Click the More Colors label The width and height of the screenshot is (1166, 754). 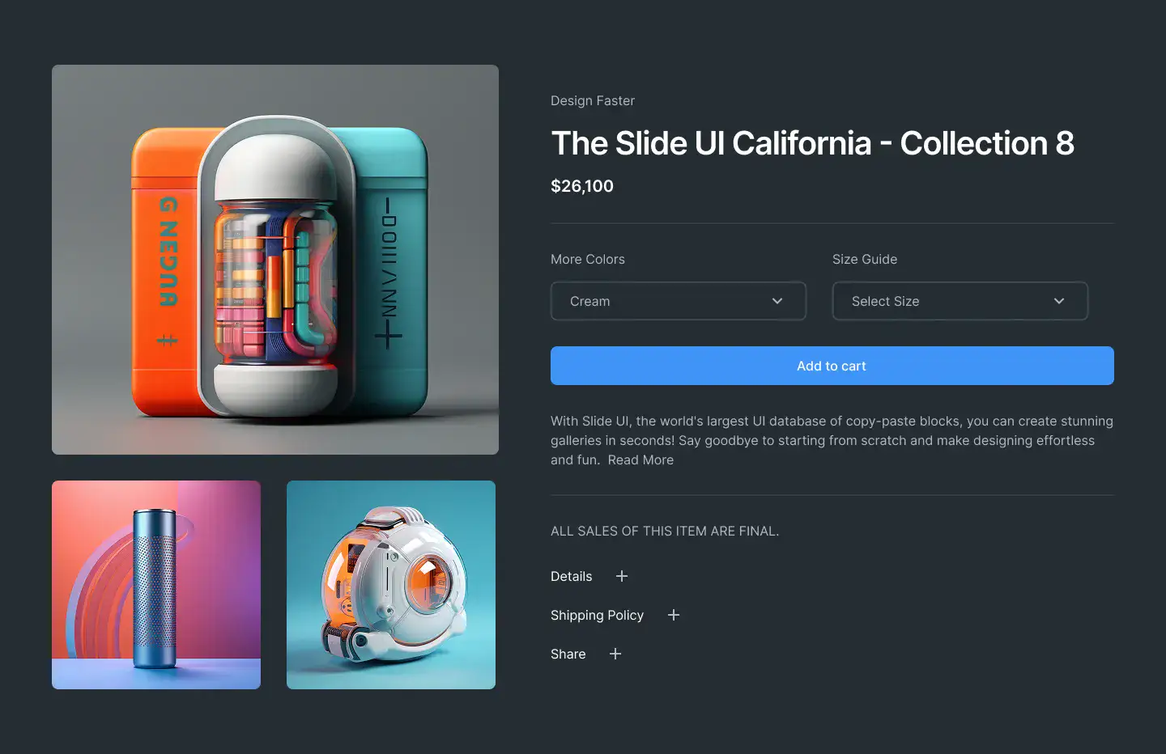pyautogui.click(x=588, y=259)
